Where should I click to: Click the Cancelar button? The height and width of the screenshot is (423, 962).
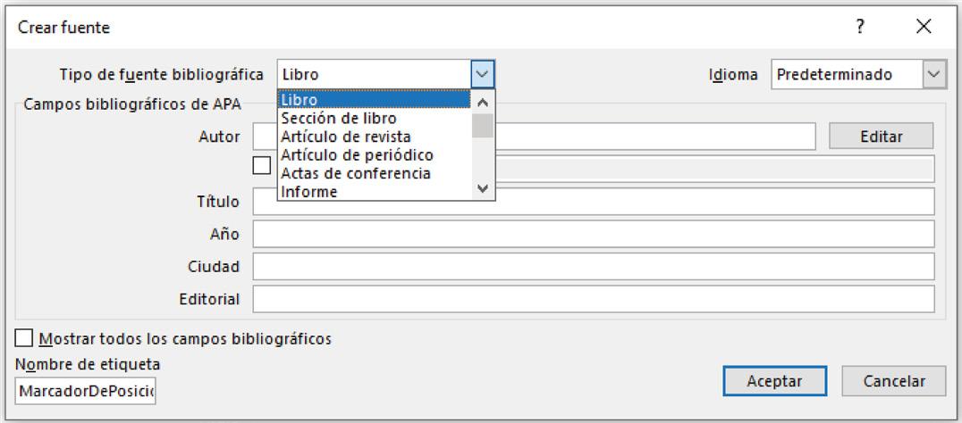[x=894, y=381]
